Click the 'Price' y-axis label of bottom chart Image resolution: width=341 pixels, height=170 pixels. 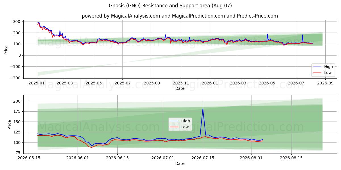pos(10,125)
